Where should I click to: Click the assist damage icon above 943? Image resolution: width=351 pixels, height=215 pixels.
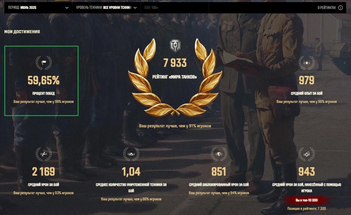click(x=307, y=154)
